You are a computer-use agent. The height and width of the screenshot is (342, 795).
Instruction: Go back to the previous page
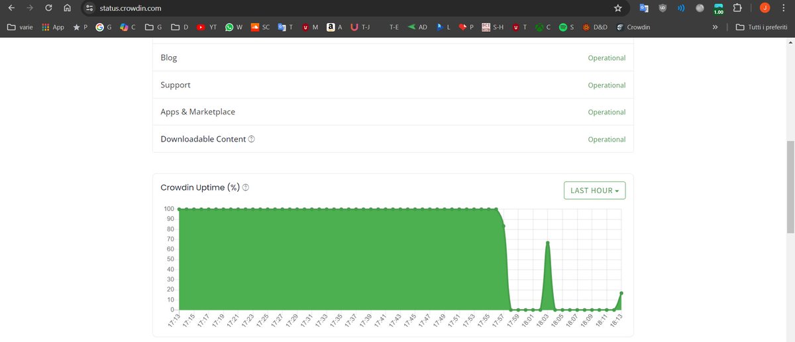11,9
